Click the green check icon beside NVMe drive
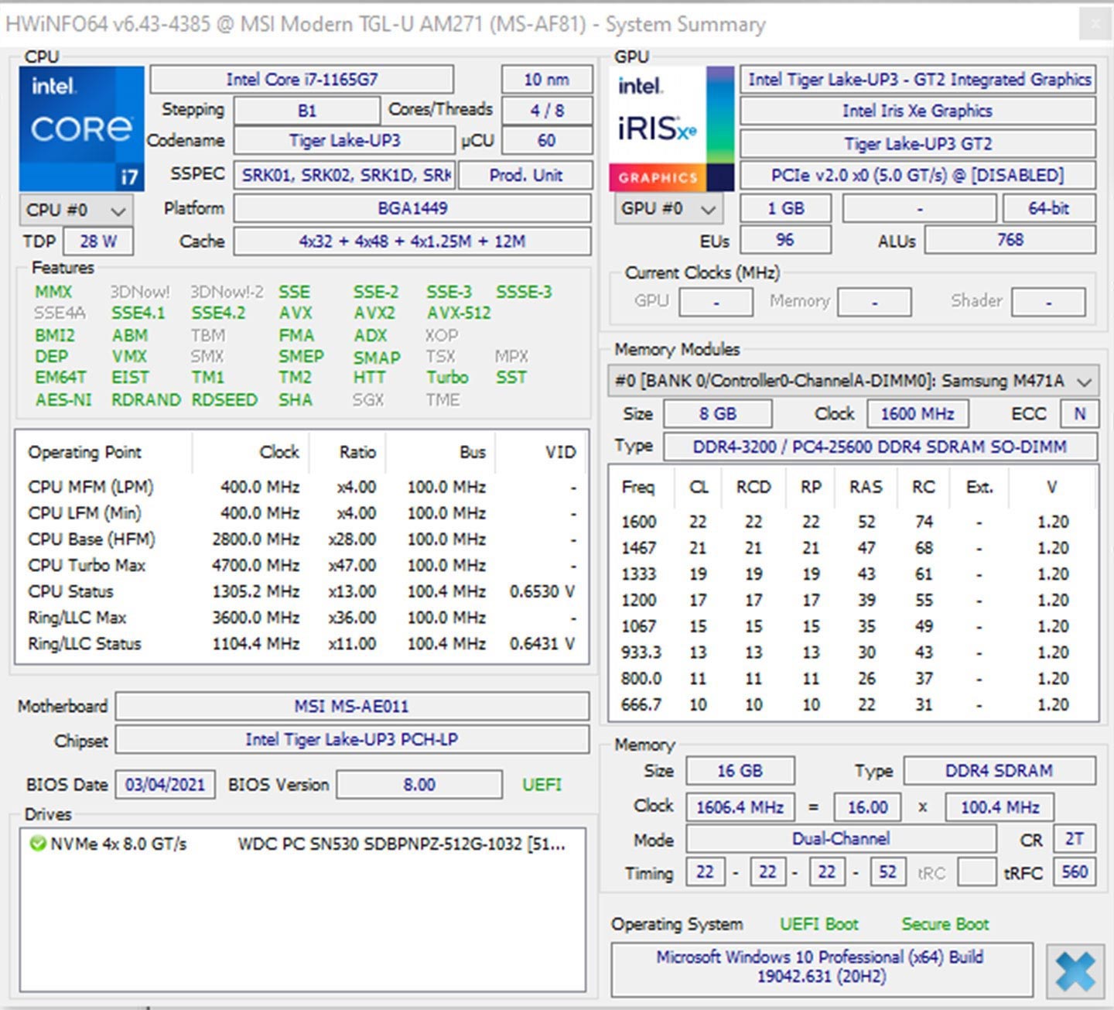The height and width of the screenshot is (1010, 1114). coord(37,844)
